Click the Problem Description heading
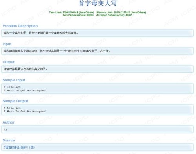The width and height of the screenshot is (196, 154). (x=20, y=26)
